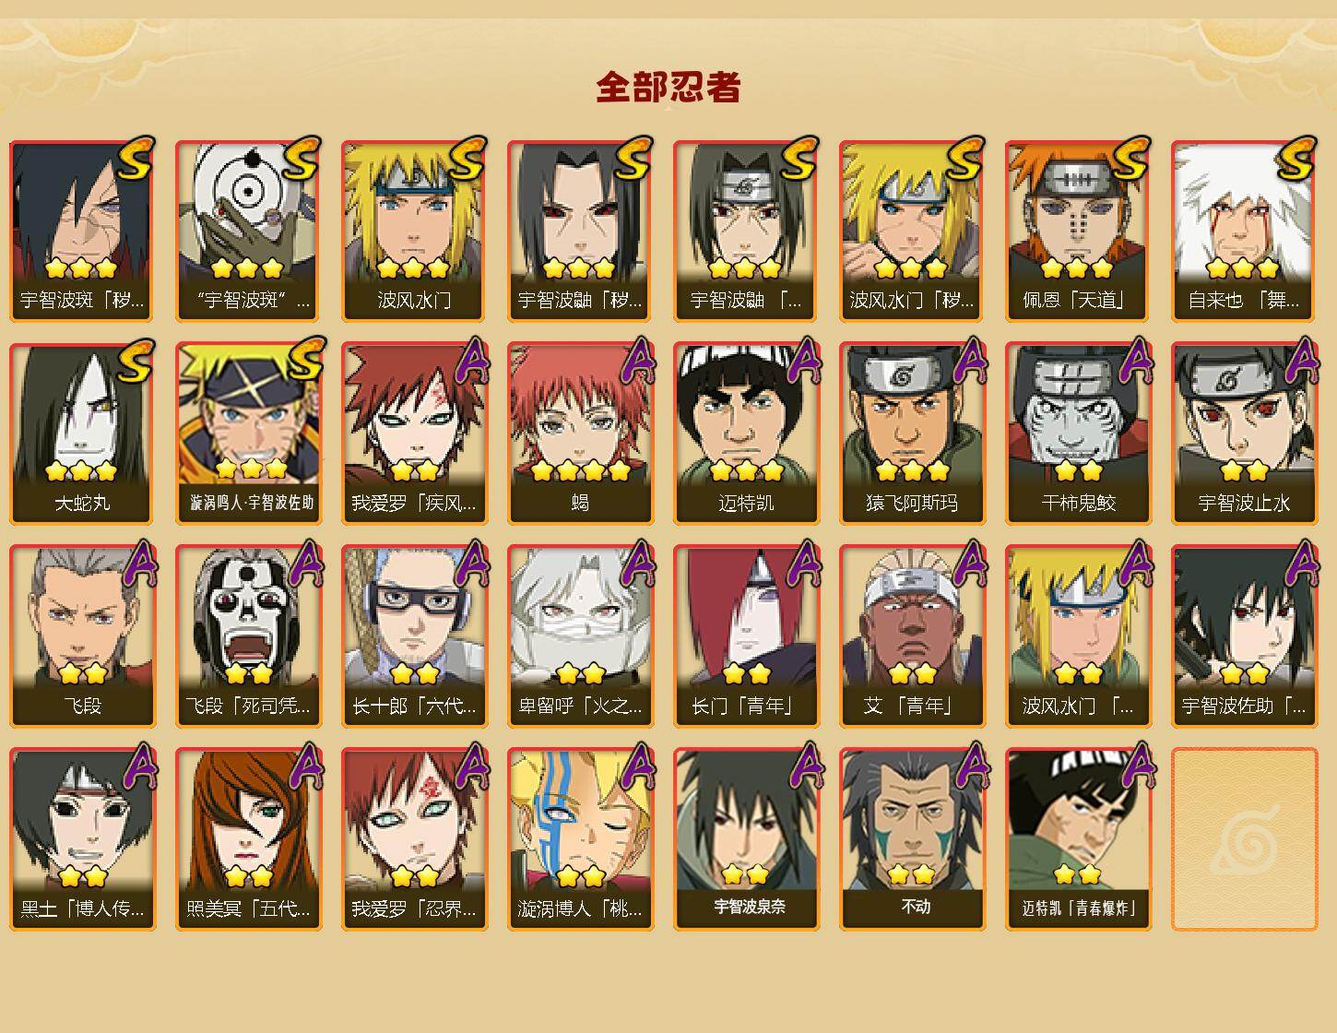Select the 黑土「博人传」 ninja card
The width and height of the screenshot is (1337, 1033).
coord(83,839)
